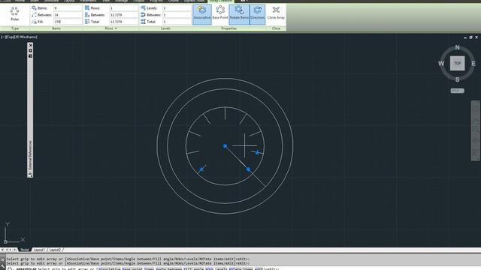The width and height of the screenshot is (481, 270).
Task: Click the Levels count icon
Action: 143,8
